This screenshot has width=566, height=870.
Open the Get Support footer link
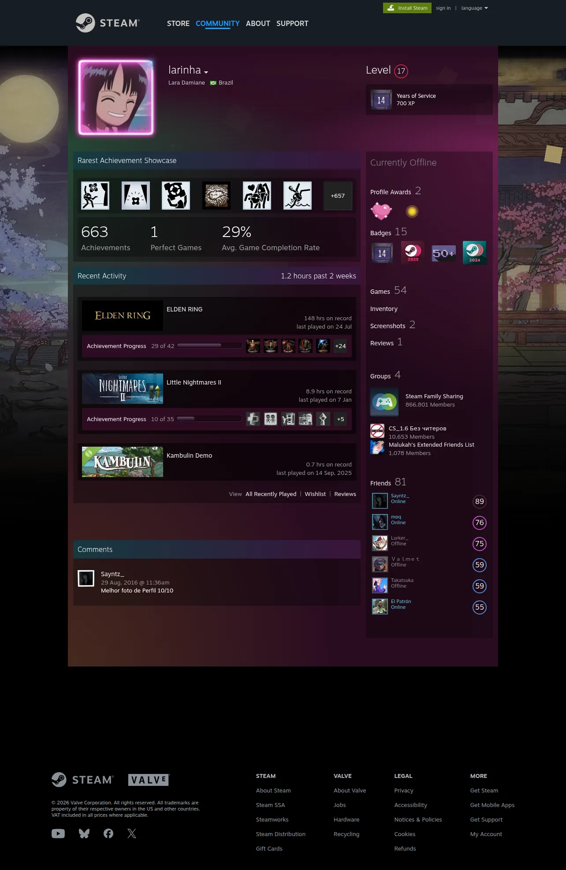(x=486, y=819)
